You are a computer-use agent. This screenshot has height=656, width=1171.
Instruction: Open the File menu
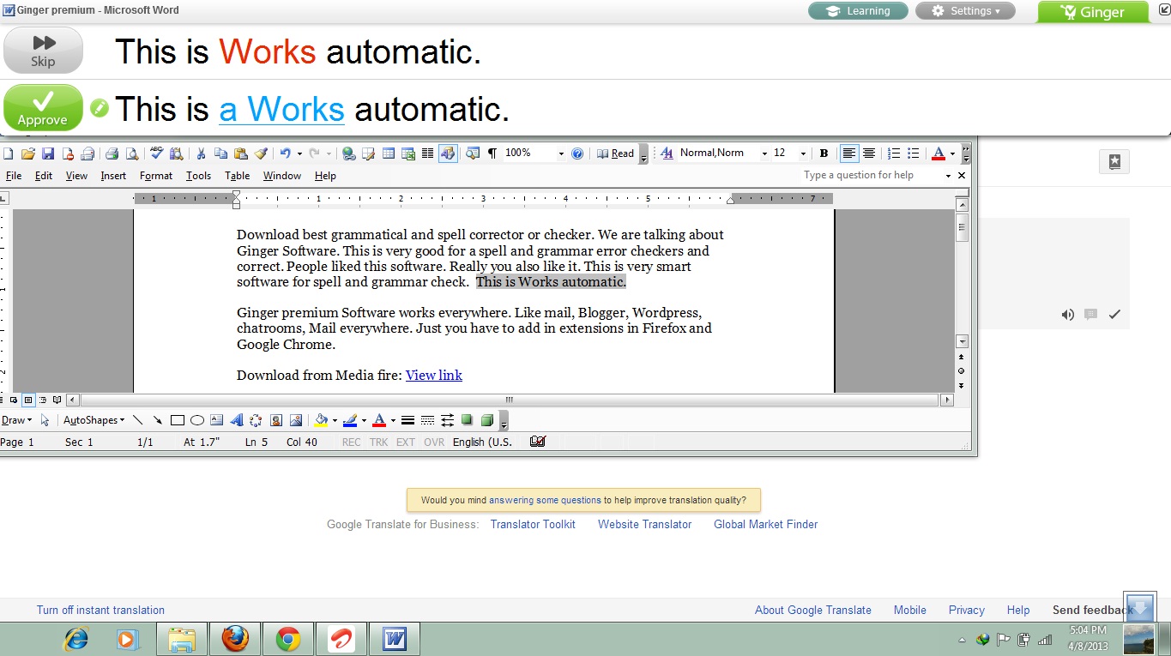pos(14,176)
